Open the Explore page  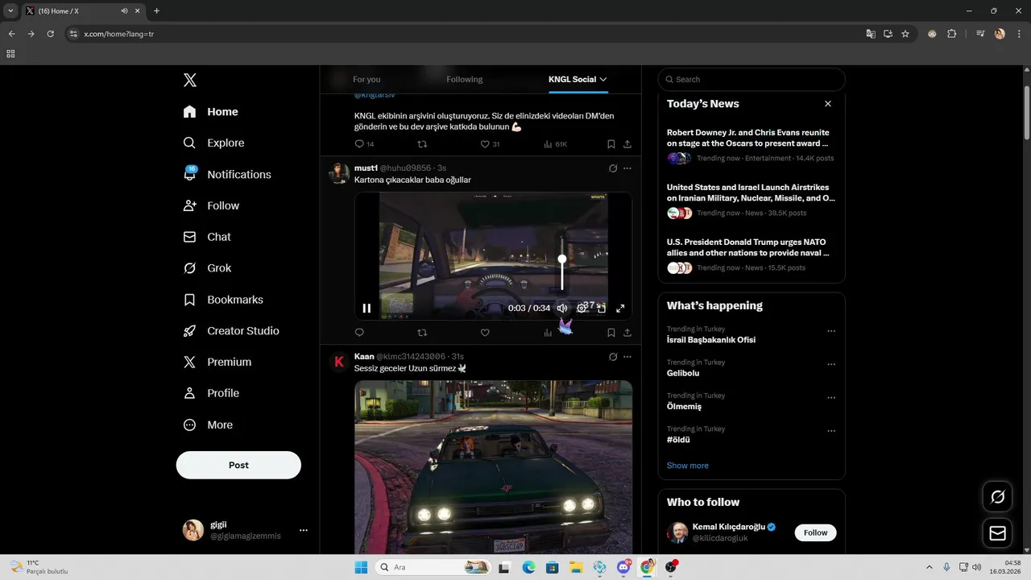(x=214, y=143)
